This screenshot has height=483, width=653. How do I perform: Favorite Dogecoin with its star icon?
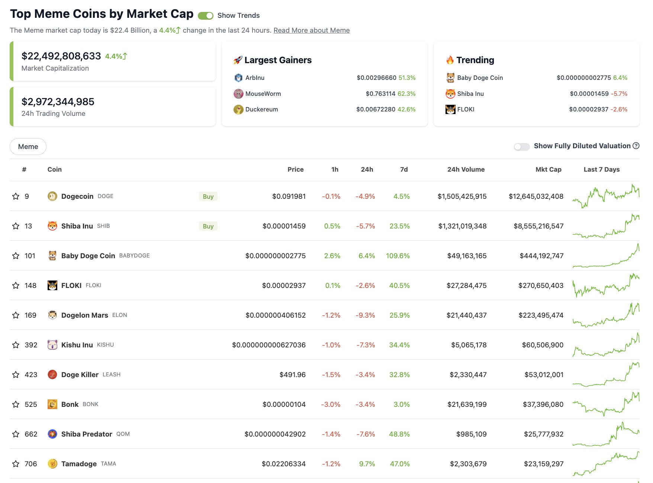(x=16, y=196)
